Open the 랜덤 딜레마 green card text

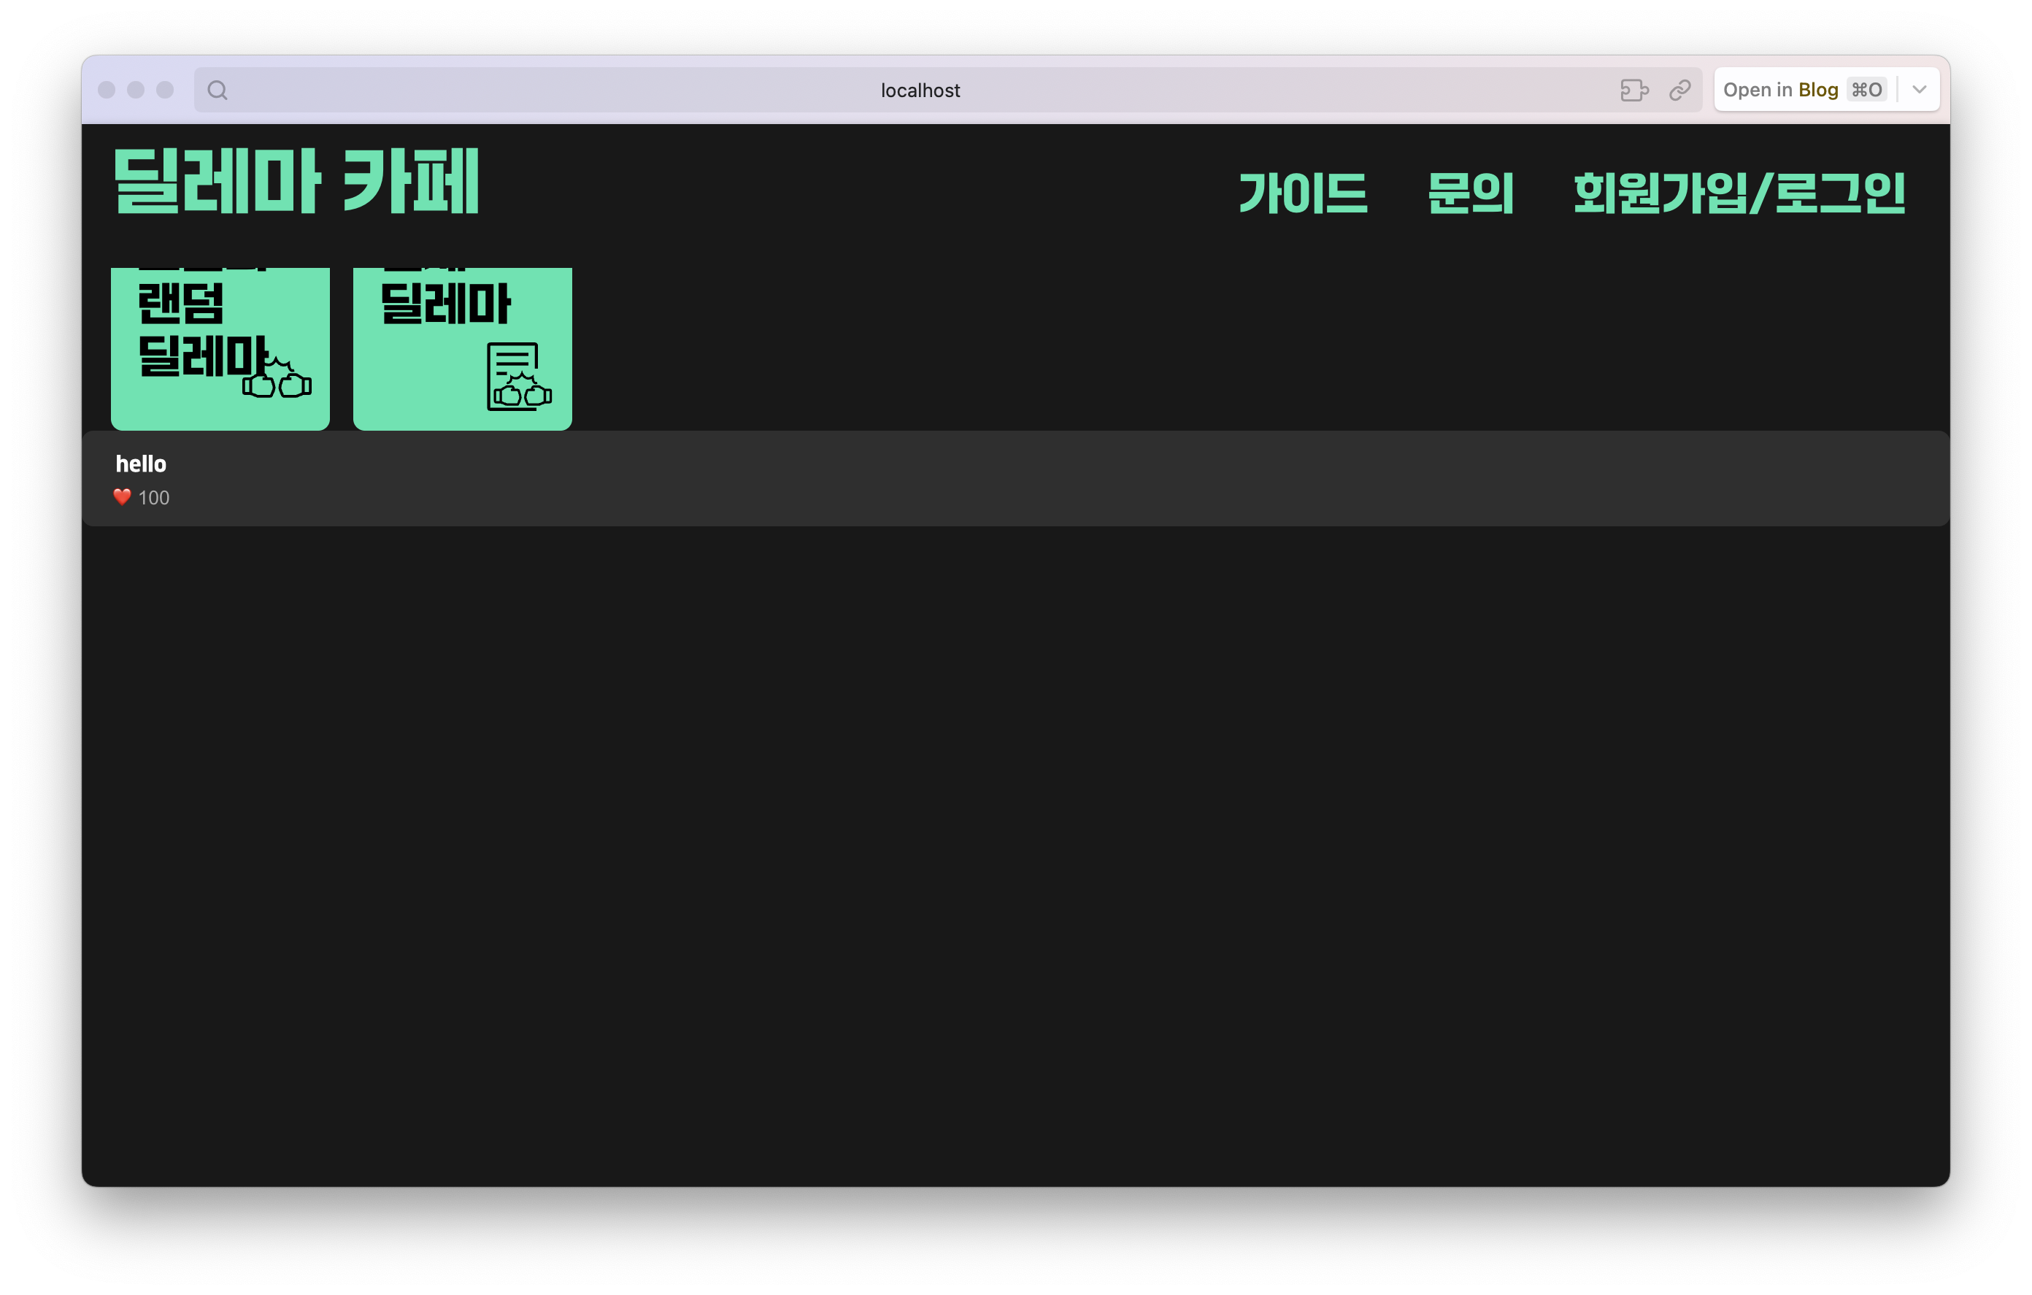[182, 304]
